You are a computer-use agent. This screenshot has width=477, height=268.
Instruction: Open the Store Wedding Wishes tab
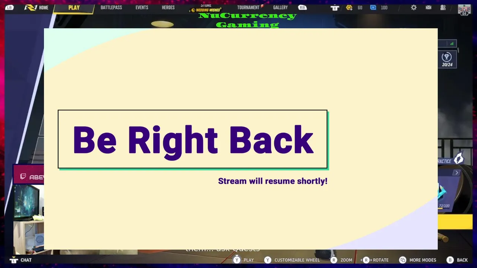[x=206, y=8]
